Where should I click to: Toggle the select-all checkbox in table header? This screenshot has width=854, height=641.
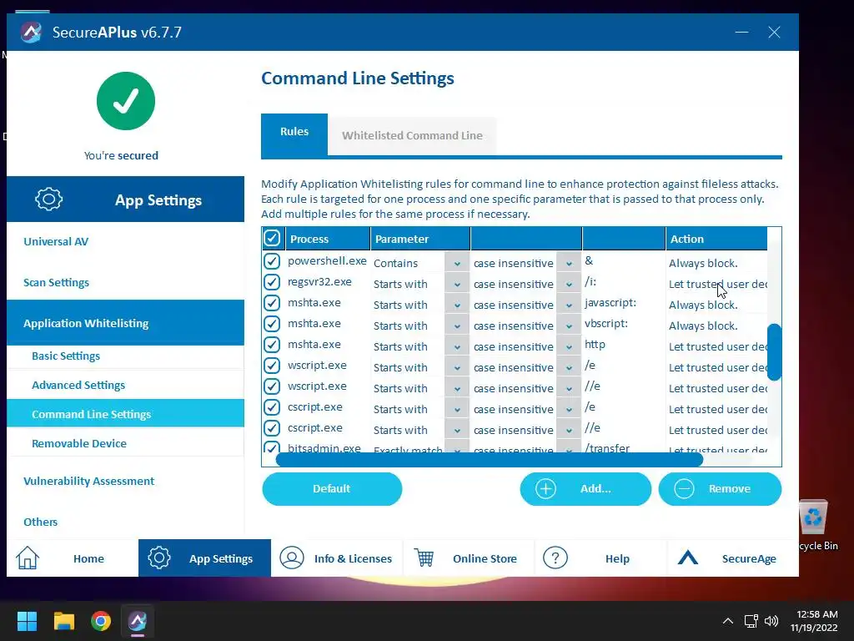pos(272,238)
